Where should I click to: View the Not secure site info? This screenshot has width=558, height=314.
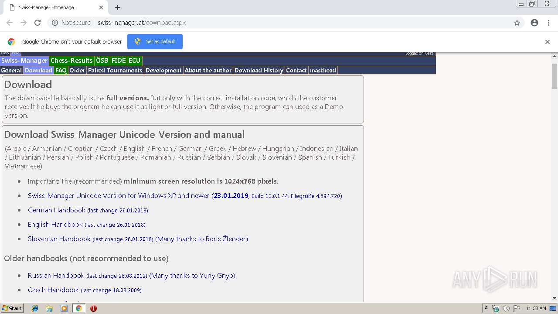[71, 23]
